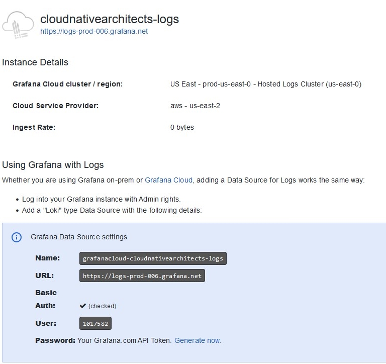This screenshot has width=386, height=364.
Task: Click the '(checked)' text
Action: point(103,306)
